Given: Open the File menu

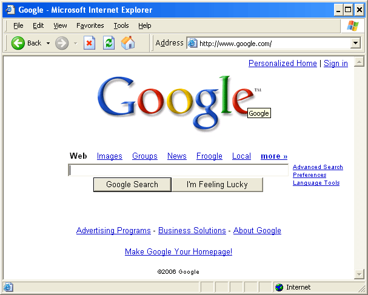Looking at the screenshot, I should (x=18, y=25).
